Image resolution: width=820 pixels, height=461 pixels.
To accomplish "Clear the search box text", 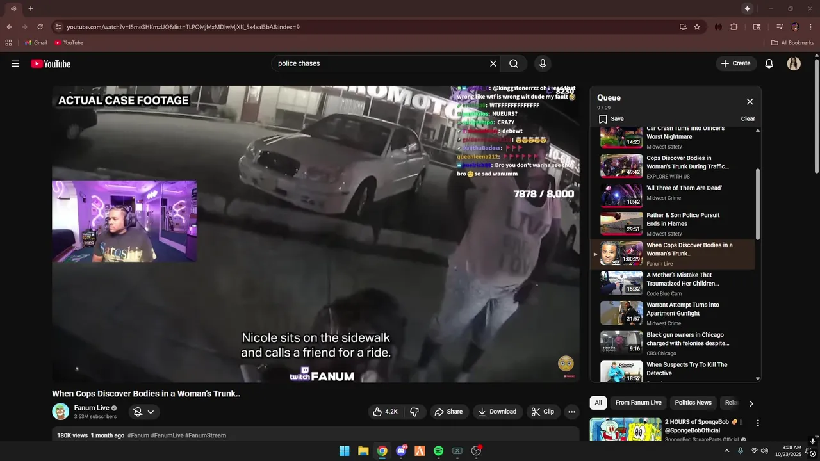I will tap(493, 63).
